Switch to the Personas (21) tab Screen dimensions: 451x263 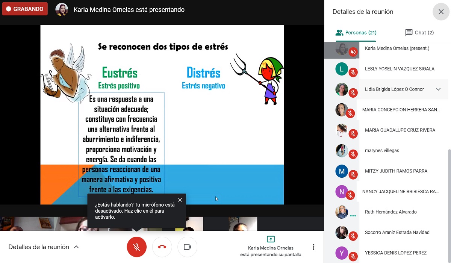[x=356, y=33]
